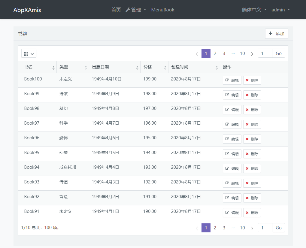This screenshot has width=306, height=248.
Task: Sort by 出版日期 column sort icon
Action: [137, 68]
